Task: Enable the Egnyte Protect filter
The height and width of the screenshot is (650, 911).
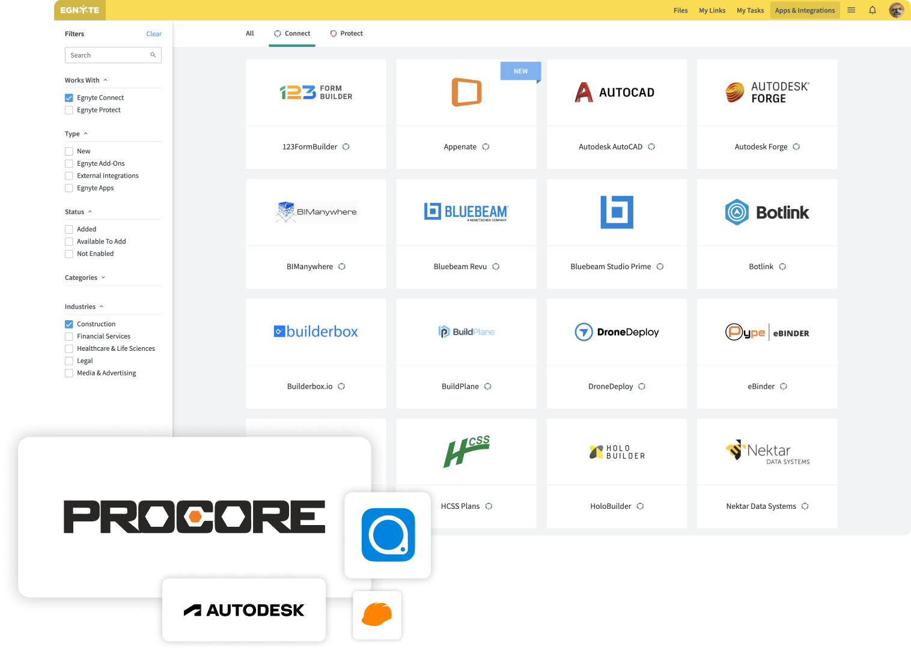Action: coord(69,110)
